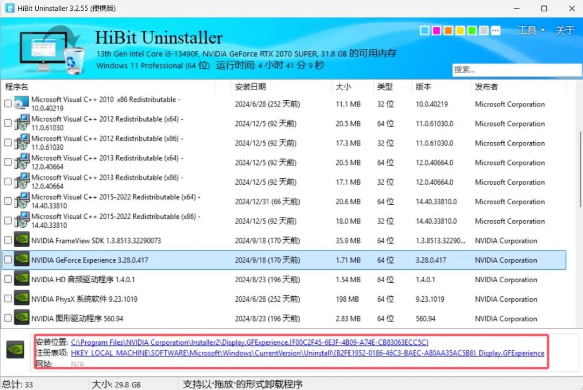Select the gray theme color
Viewport: 583px width, 390px height.
(484, 30)
